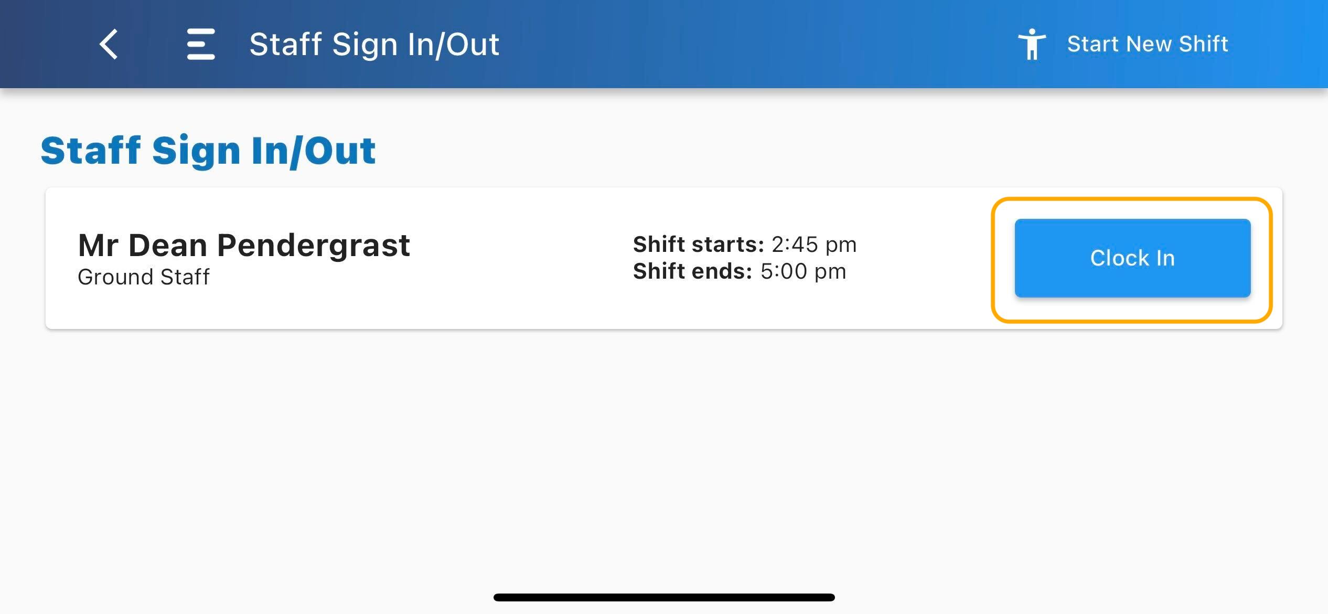Image resolution: width=1328 pixels, height=614 pixels.
Task: Tap the Shift starts label
Action: tap(699, 245)
